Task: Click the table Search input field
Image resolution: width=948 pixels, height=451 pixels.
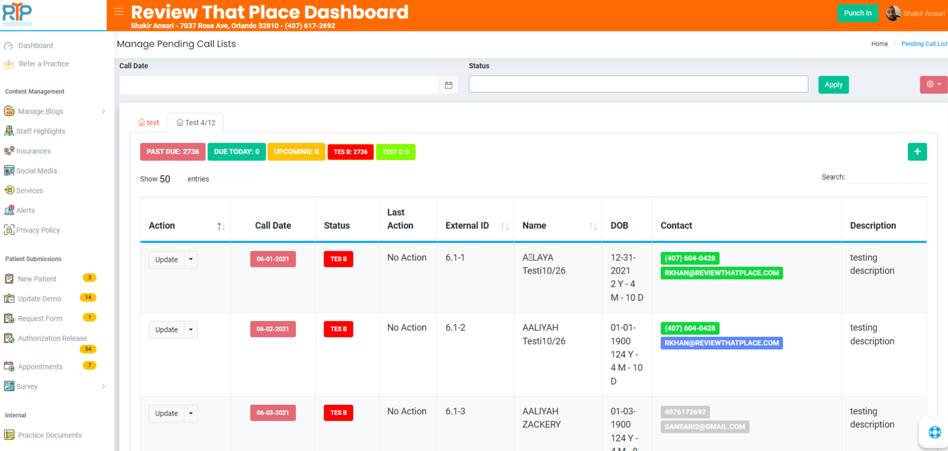Action: click(887, 177)
